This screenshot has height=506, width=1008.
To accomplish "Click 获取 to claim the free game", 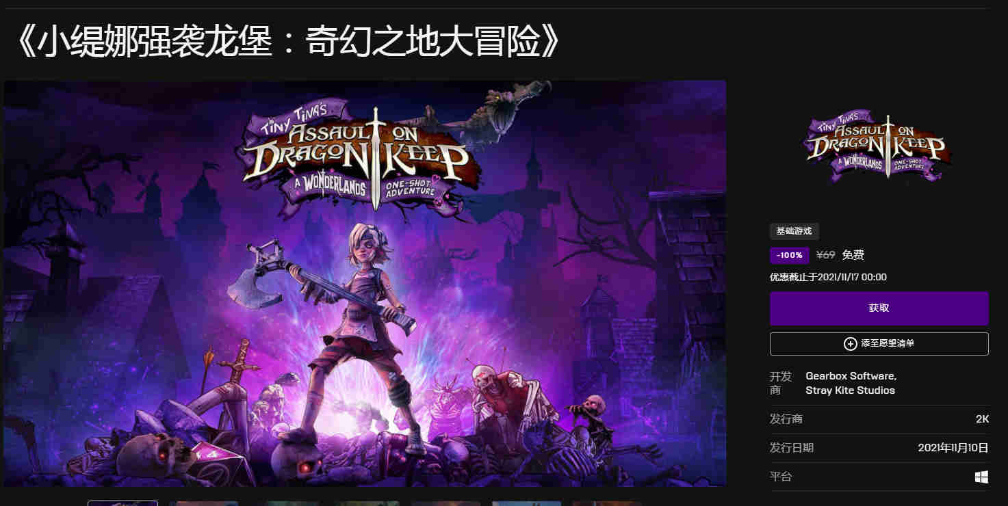I will 879,308.
